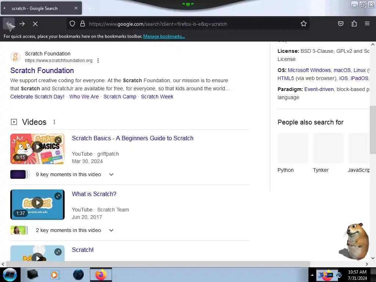Click the purple key moments preview thumbnail
The width and height of the screenshot is (376, 282).
[19, 174]
